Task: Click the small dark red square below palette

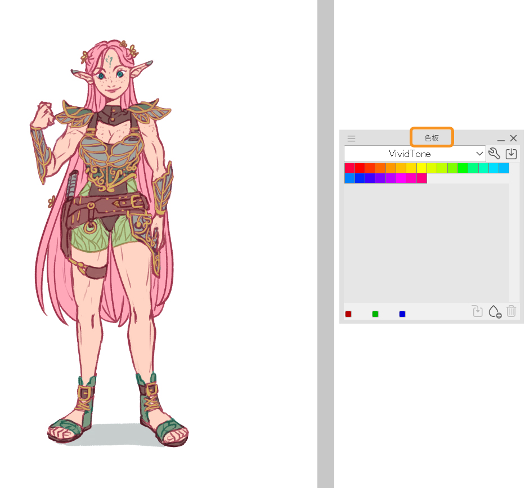Action: pos(348,314)
